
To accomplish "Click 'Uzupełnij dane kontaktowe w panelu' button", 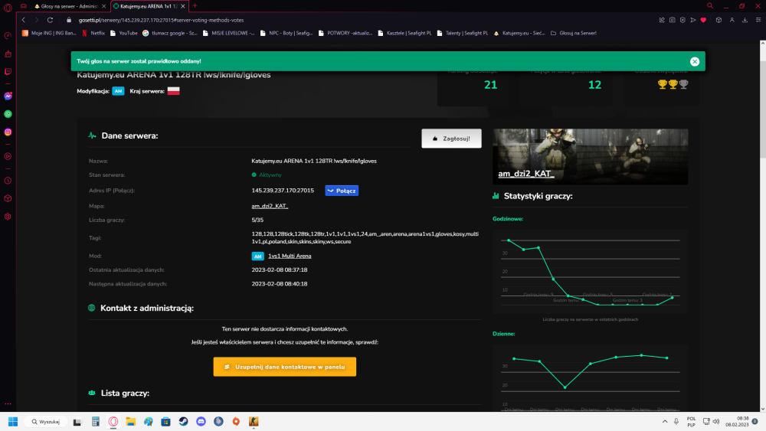I will (x=285, y=367).
